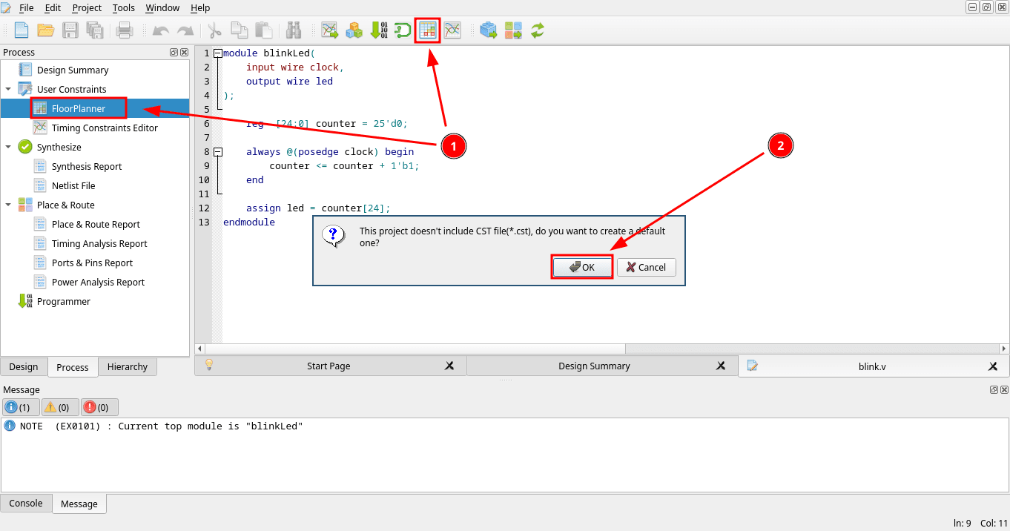
Task: Close the blink.v tab
Action: 993,366
